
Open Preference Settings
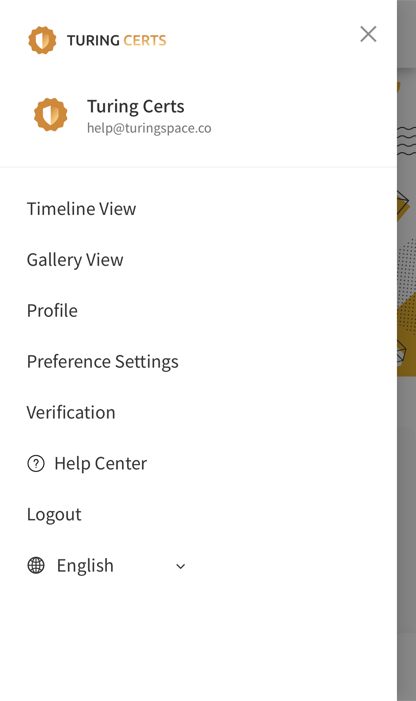103,362
